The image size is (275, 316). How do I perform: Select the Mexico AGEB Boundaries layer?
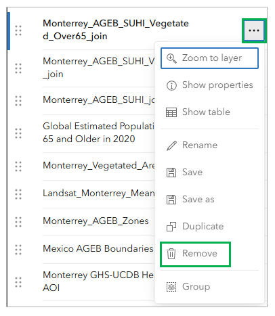98,249
